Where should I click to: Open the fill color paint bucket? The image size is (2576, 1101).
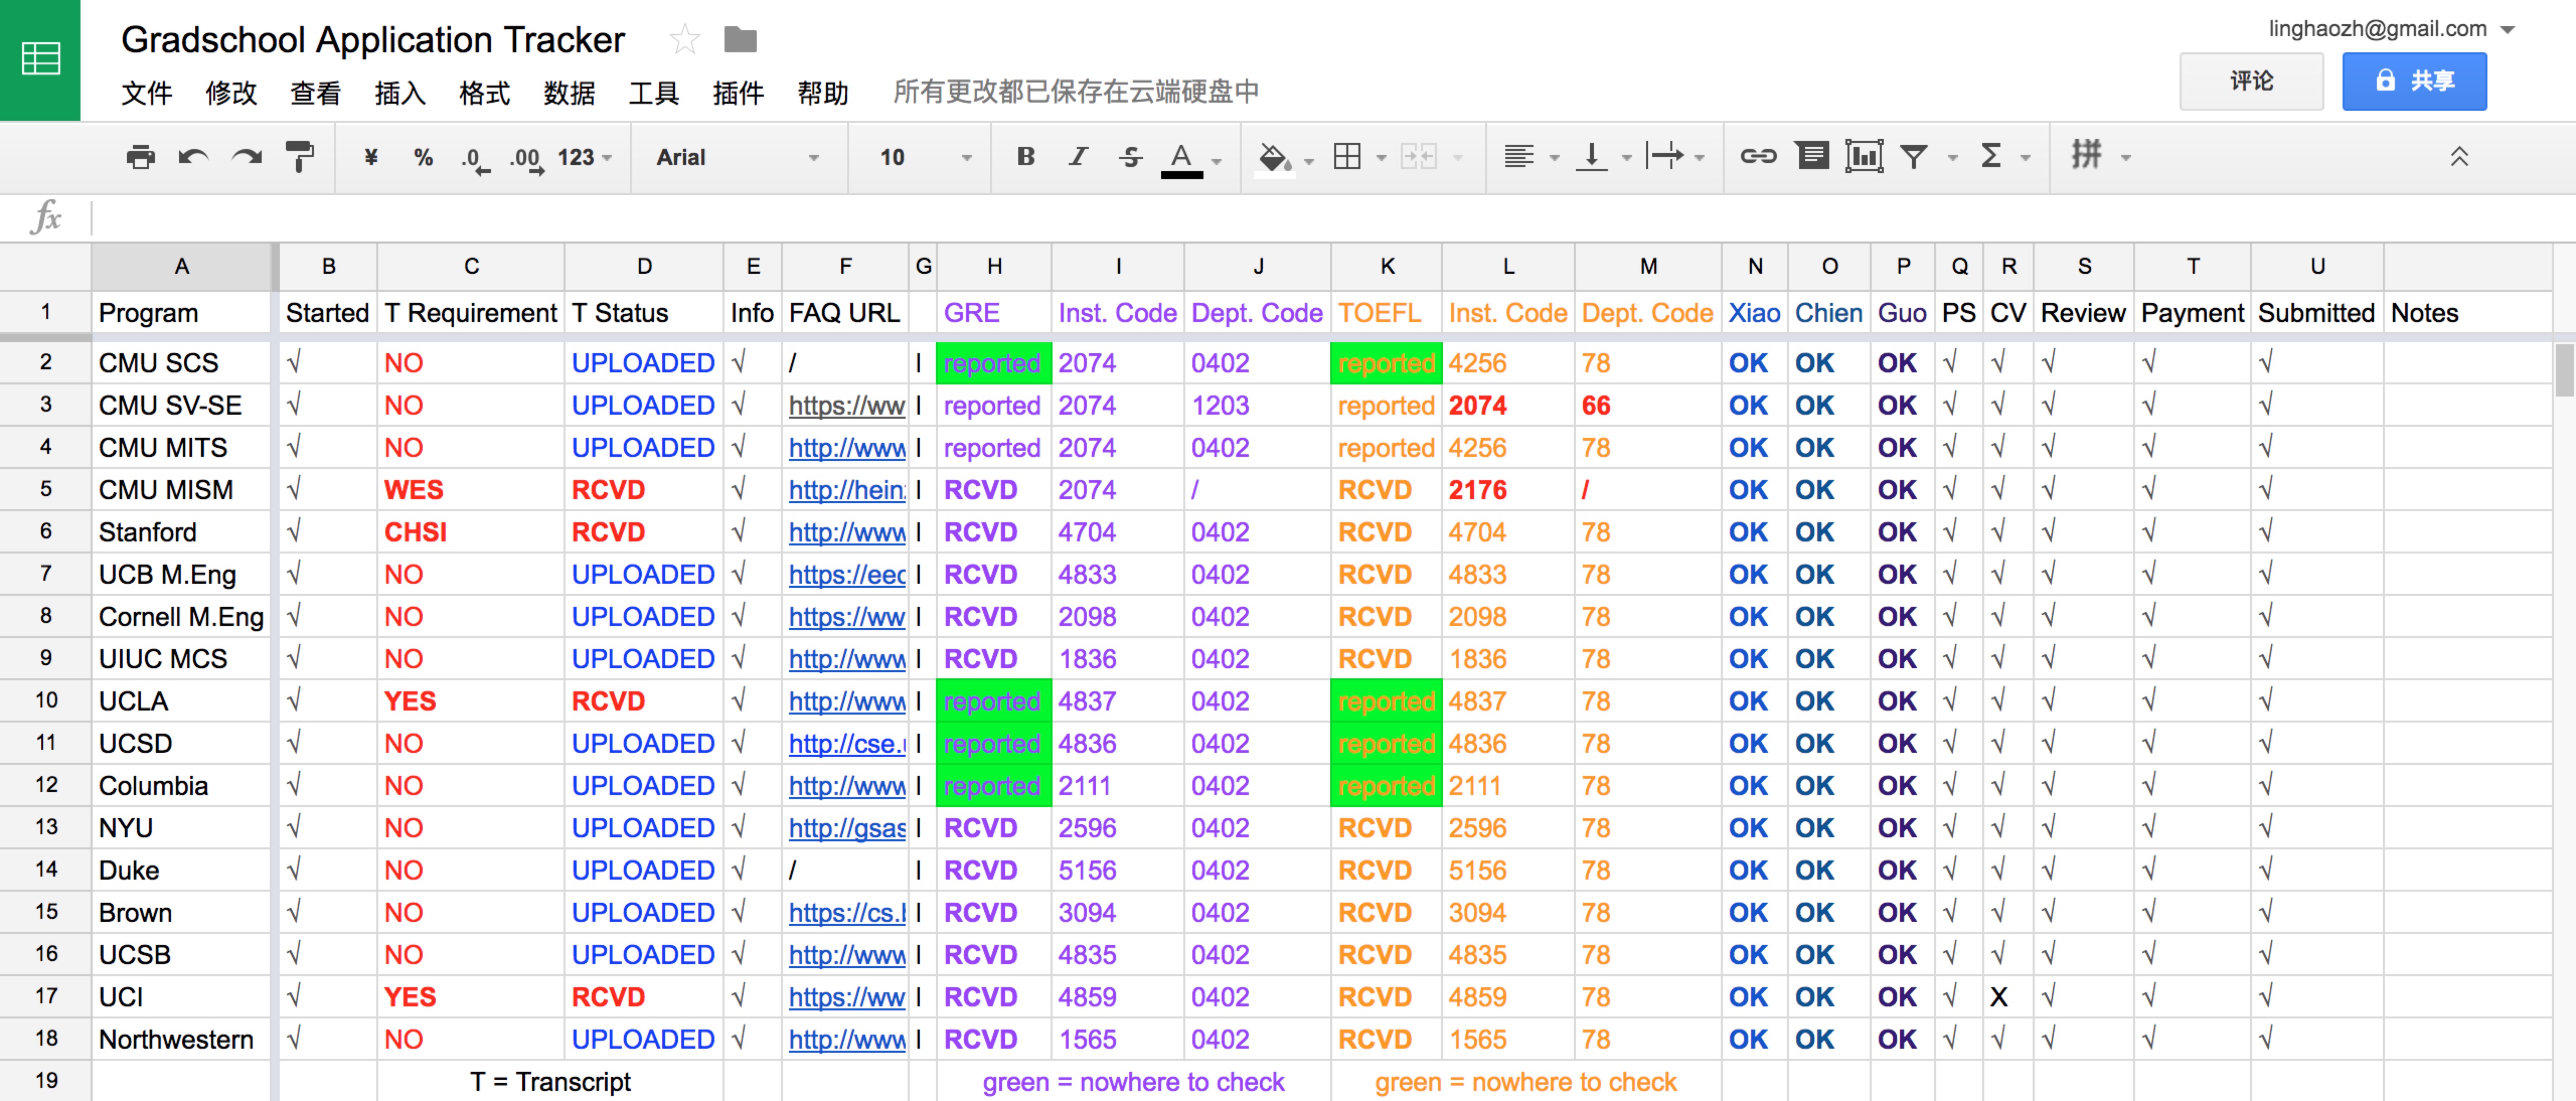coord(1273,157)
